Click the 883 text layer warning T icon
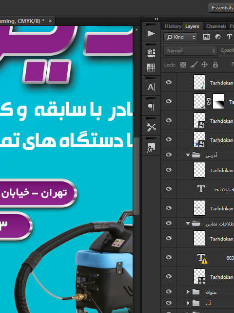 pos(202,259)
